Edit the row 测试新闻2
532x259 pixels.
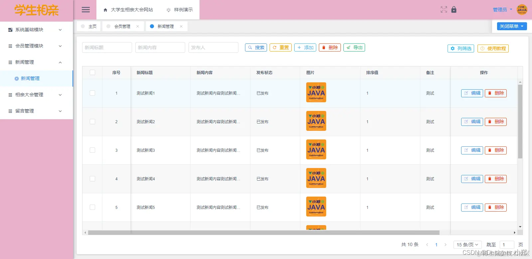tap(472, 122)
